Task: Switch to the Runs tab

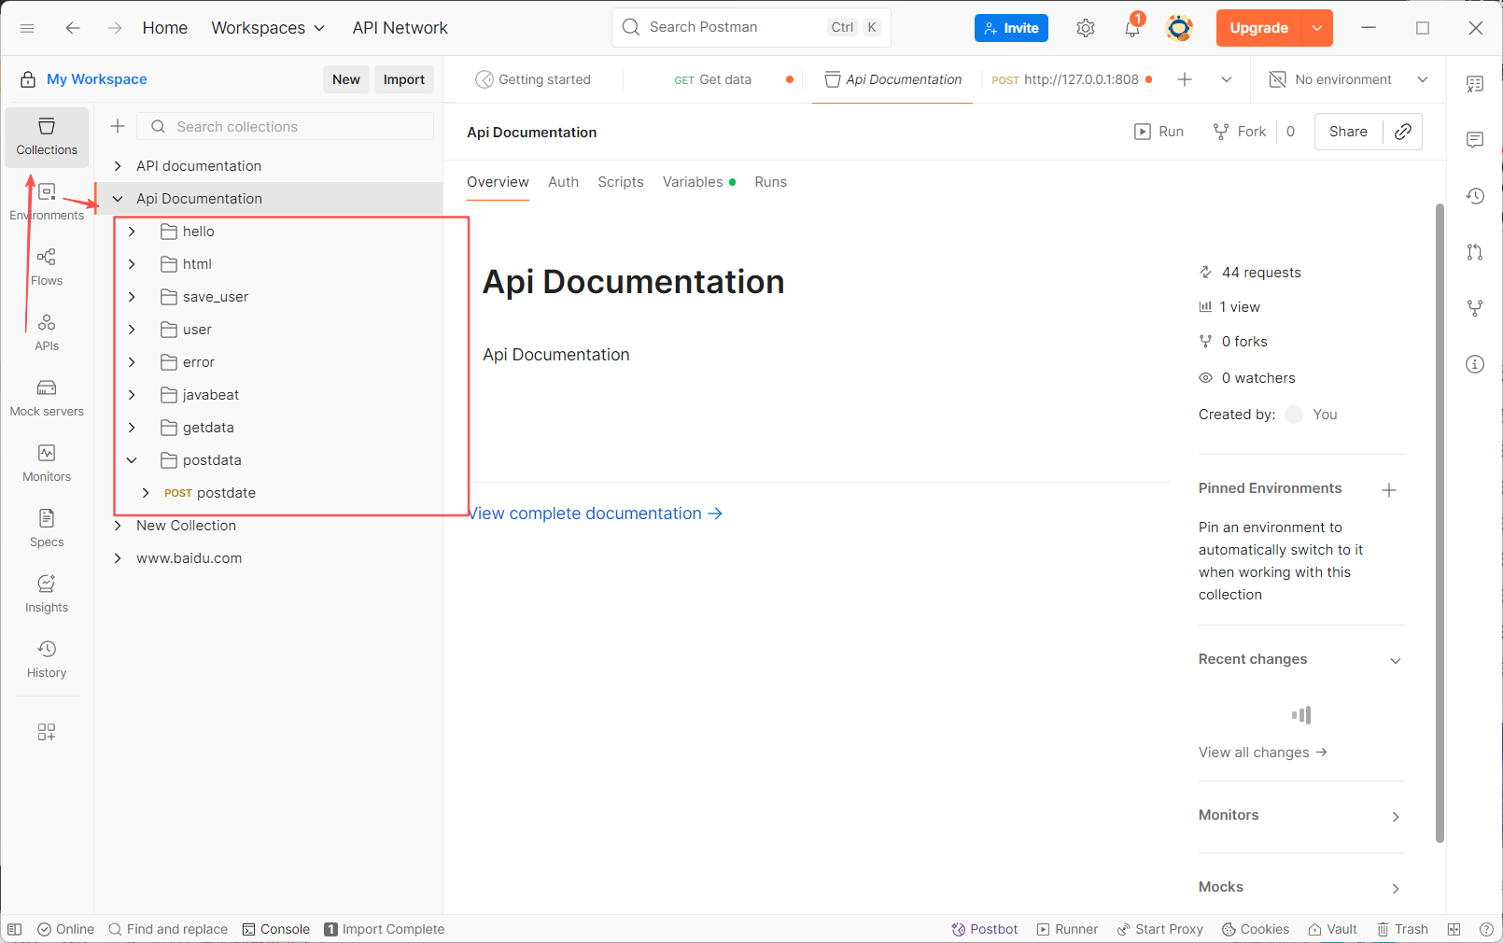Action: coord(771,182)
